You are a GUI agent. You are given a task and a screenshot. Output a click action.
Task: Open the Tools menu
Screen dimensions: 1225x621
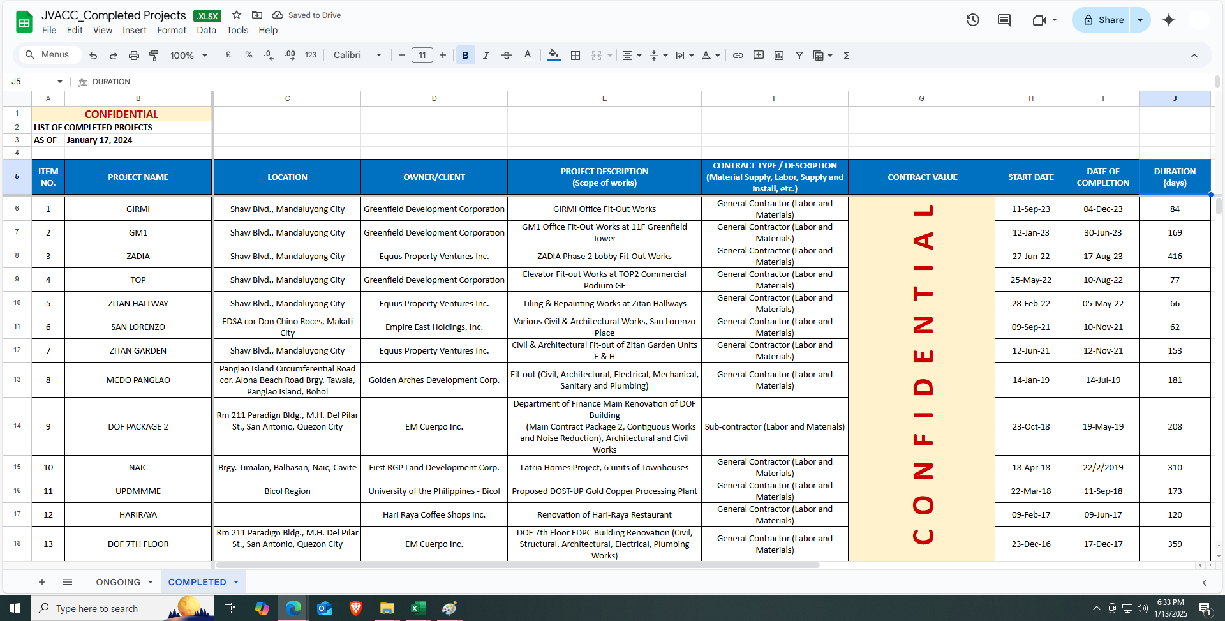point(237,30)
